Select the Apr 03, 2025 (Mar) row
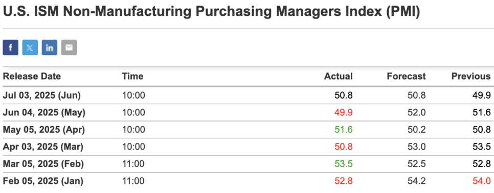 point(247,147)
